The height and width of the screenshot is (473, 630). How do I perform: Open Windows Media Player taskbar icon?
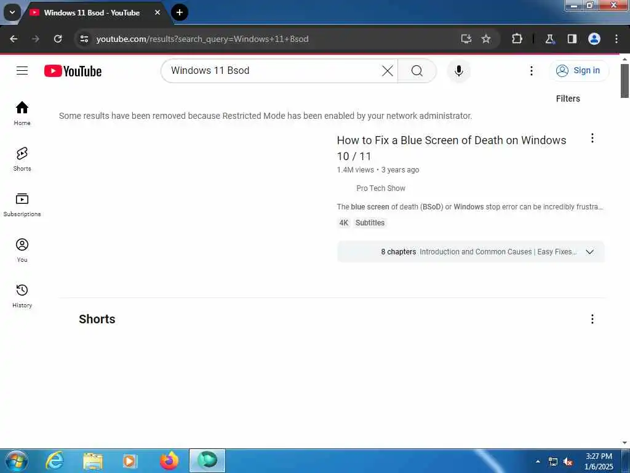tap(130, 461)
